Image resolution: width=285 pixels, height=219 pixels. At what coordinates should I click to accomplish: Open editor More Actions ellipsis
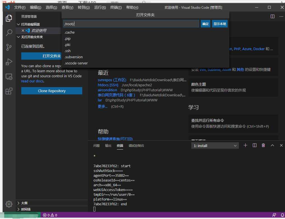pos(281,17)
